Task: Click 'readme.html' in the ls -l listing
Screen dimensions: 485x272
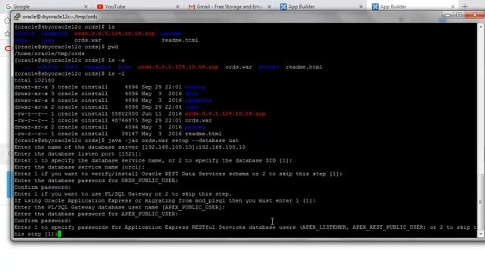Action: (203, 134)
